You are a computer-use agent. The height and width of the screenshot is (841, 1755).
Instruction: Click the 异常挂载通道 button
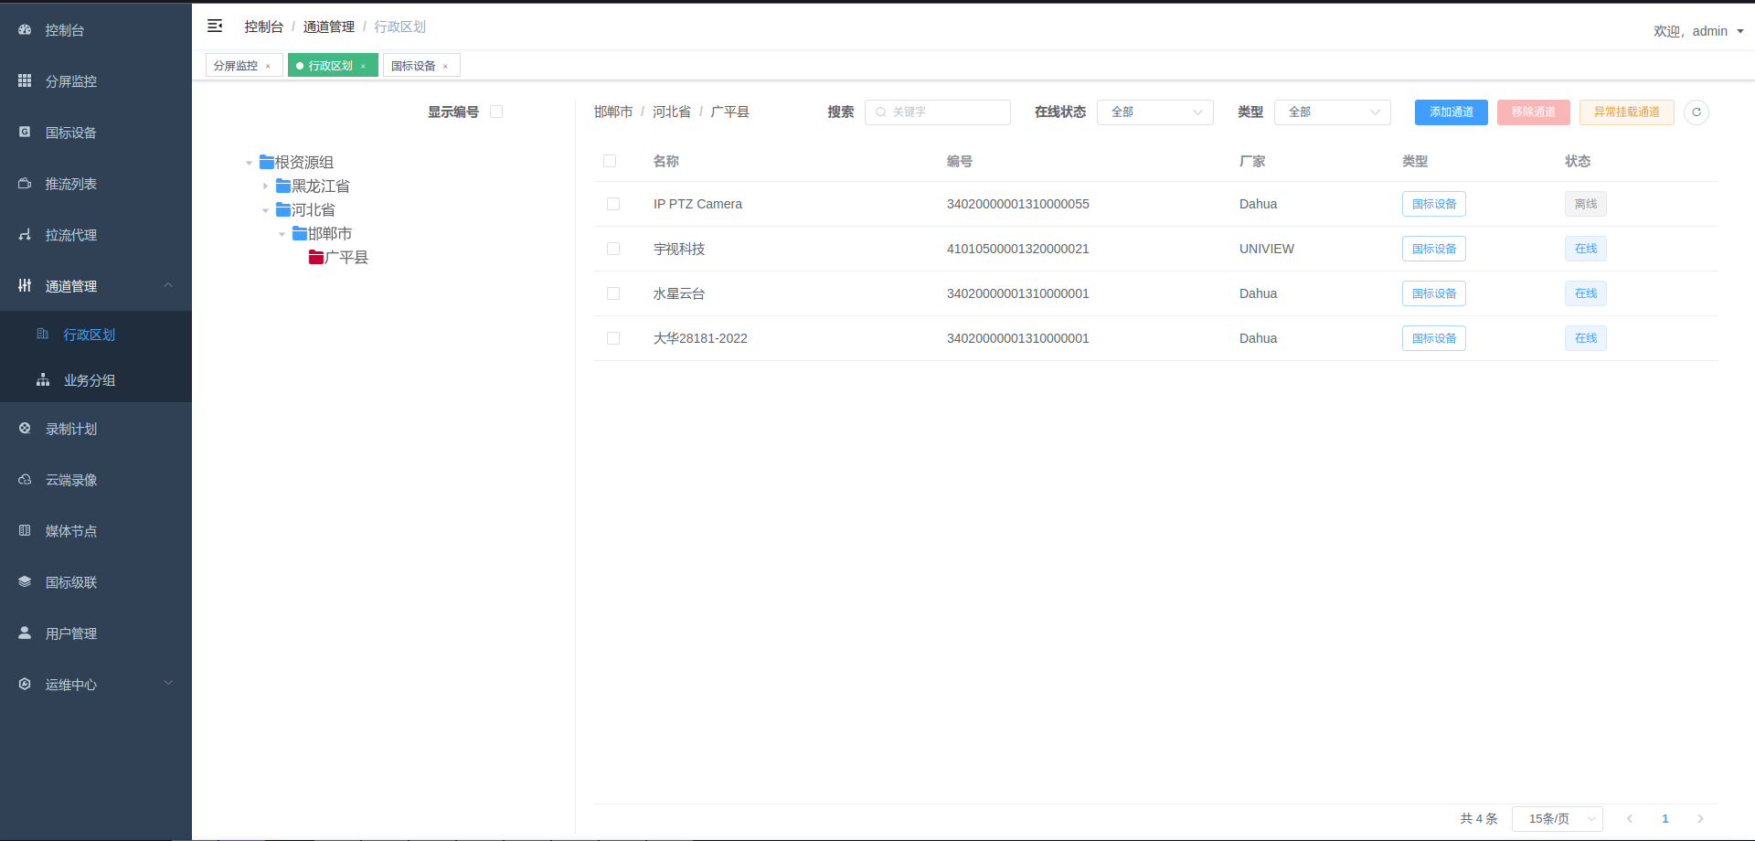click(x=1626, y=112)
